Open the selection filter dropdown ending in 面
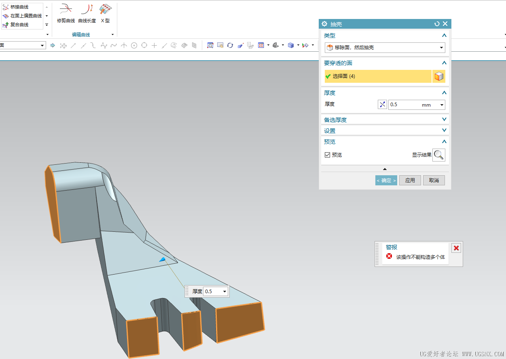Screen dimensions: 506x359 (42, 46)
